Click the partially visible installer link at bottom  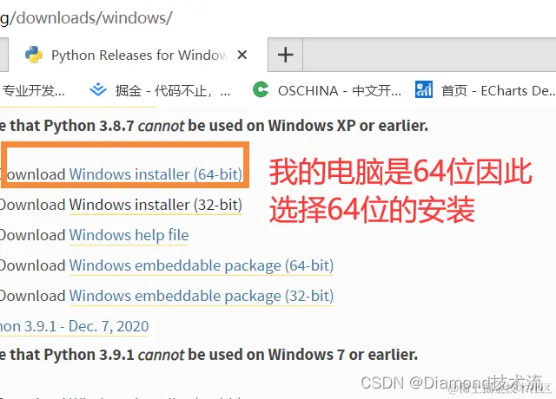[x=156, y=397]
